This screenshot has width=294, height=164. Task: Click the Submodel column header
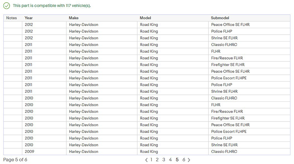point(220,18)
